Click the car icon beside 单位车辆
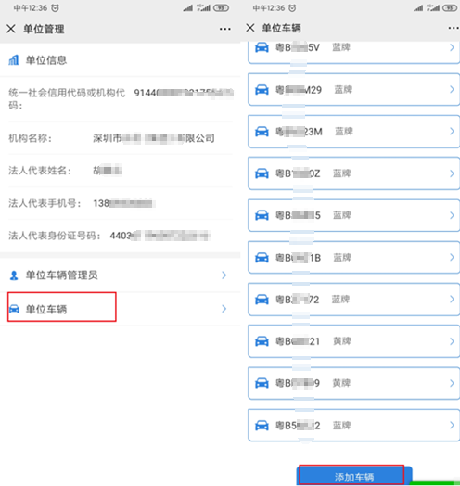The height and width of the screenshot is (486, 460). [14, 309]
